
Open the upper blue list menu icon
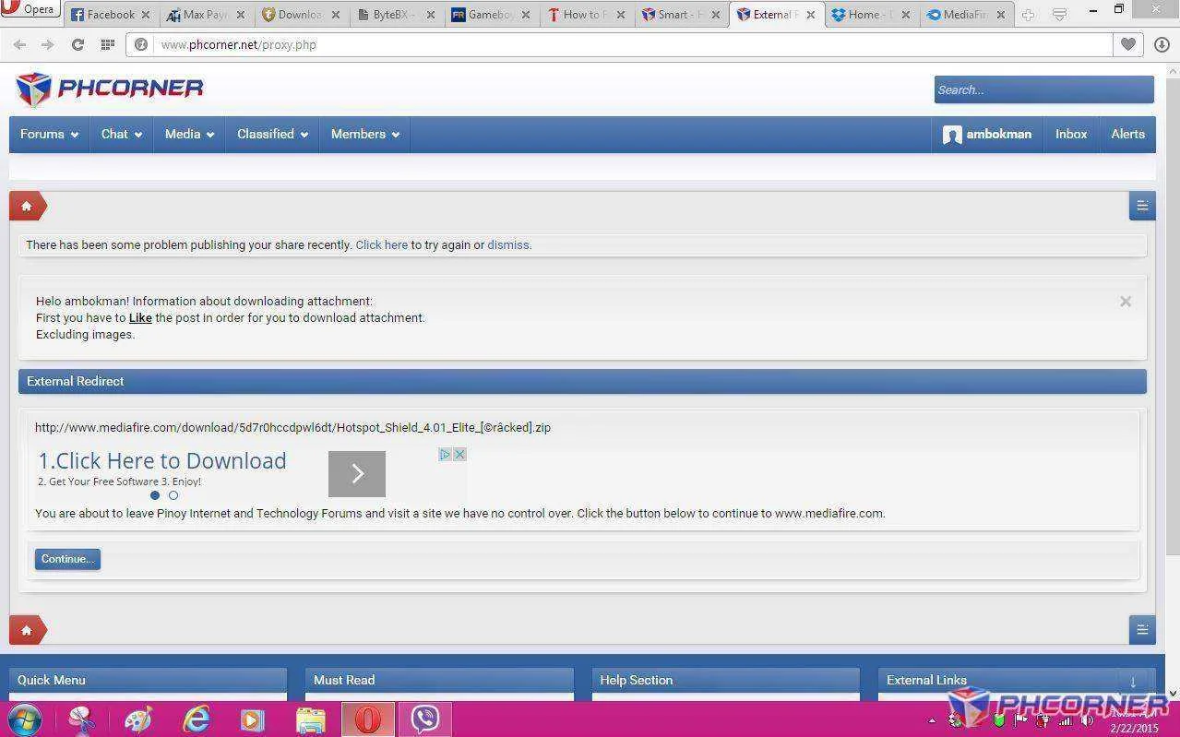coord(1142,206)
